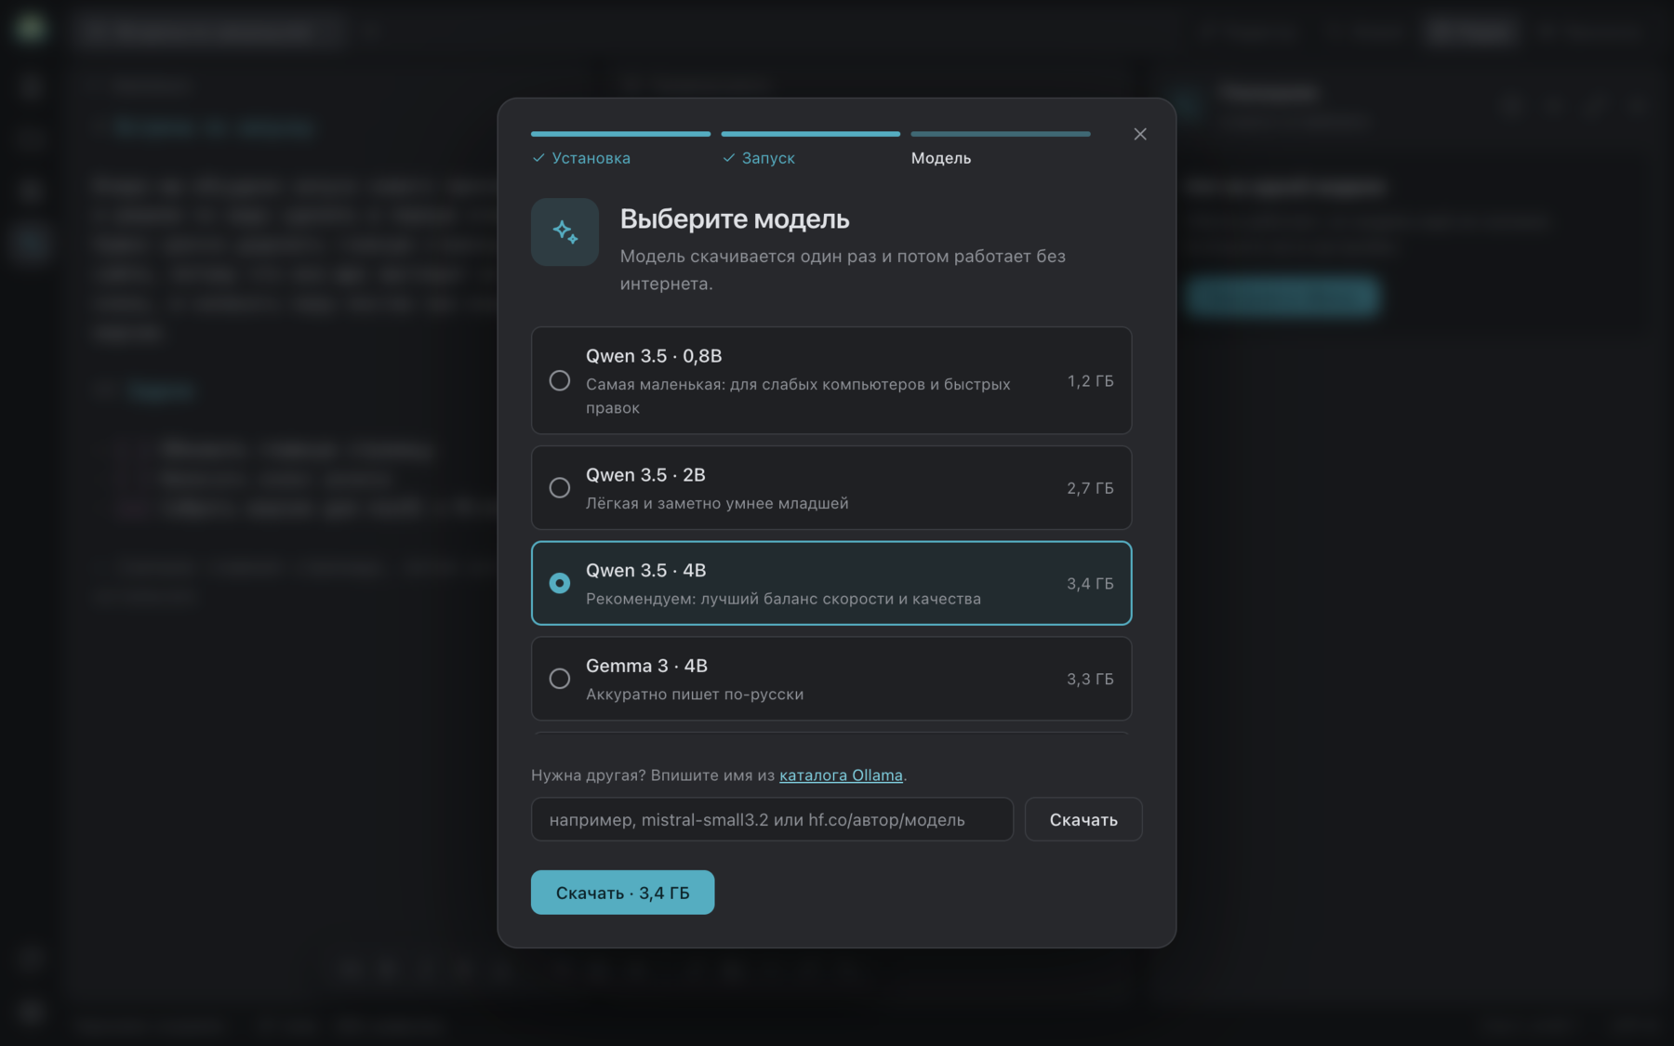Click the custom model name input field
The image size is (1674, 1046).
tap(772, 819)
